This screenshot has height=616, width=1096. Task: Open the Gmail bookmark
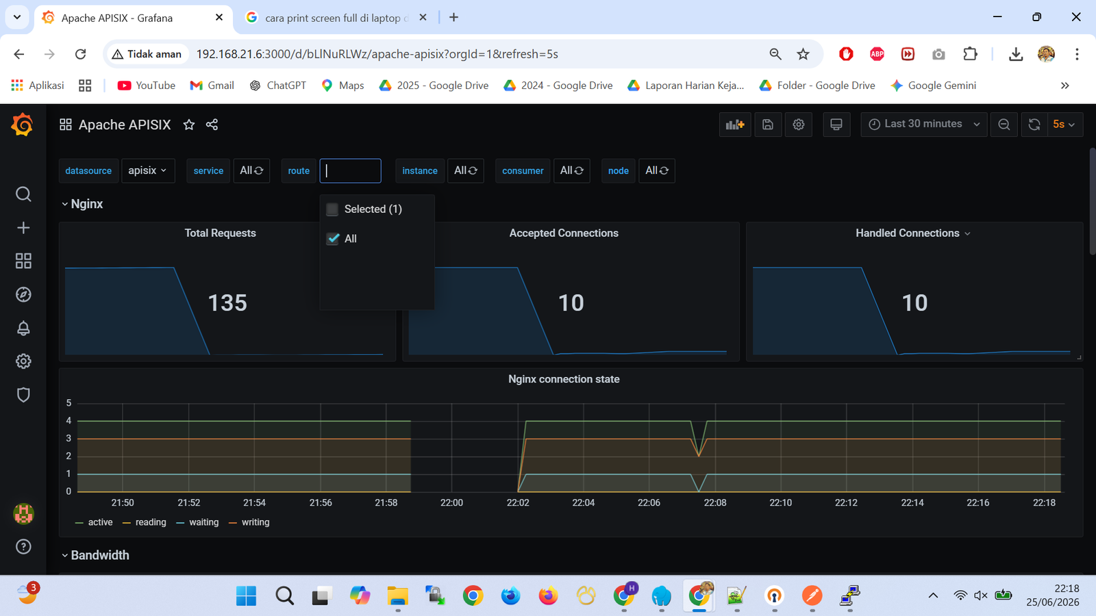point(212,86)
